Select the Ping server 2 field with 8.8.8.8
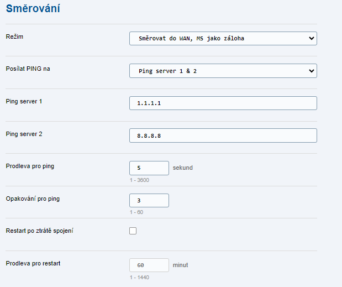 coord(223,135)
